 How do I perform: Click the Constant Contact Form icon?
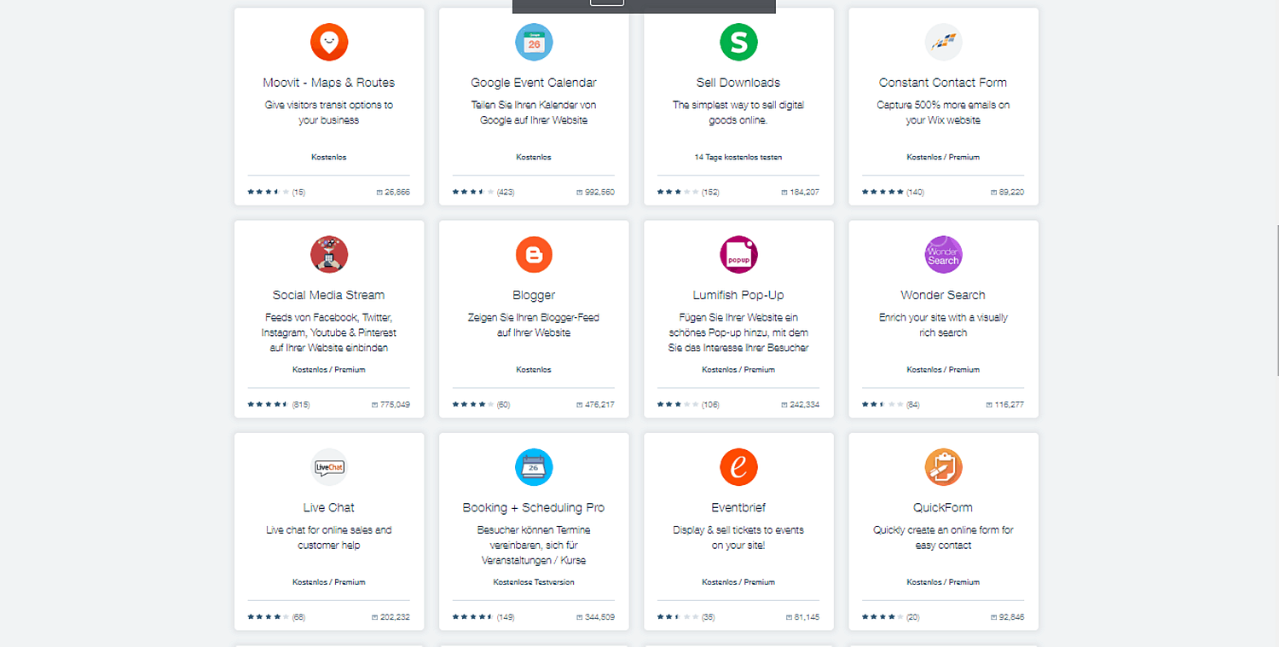click(943, 43)
